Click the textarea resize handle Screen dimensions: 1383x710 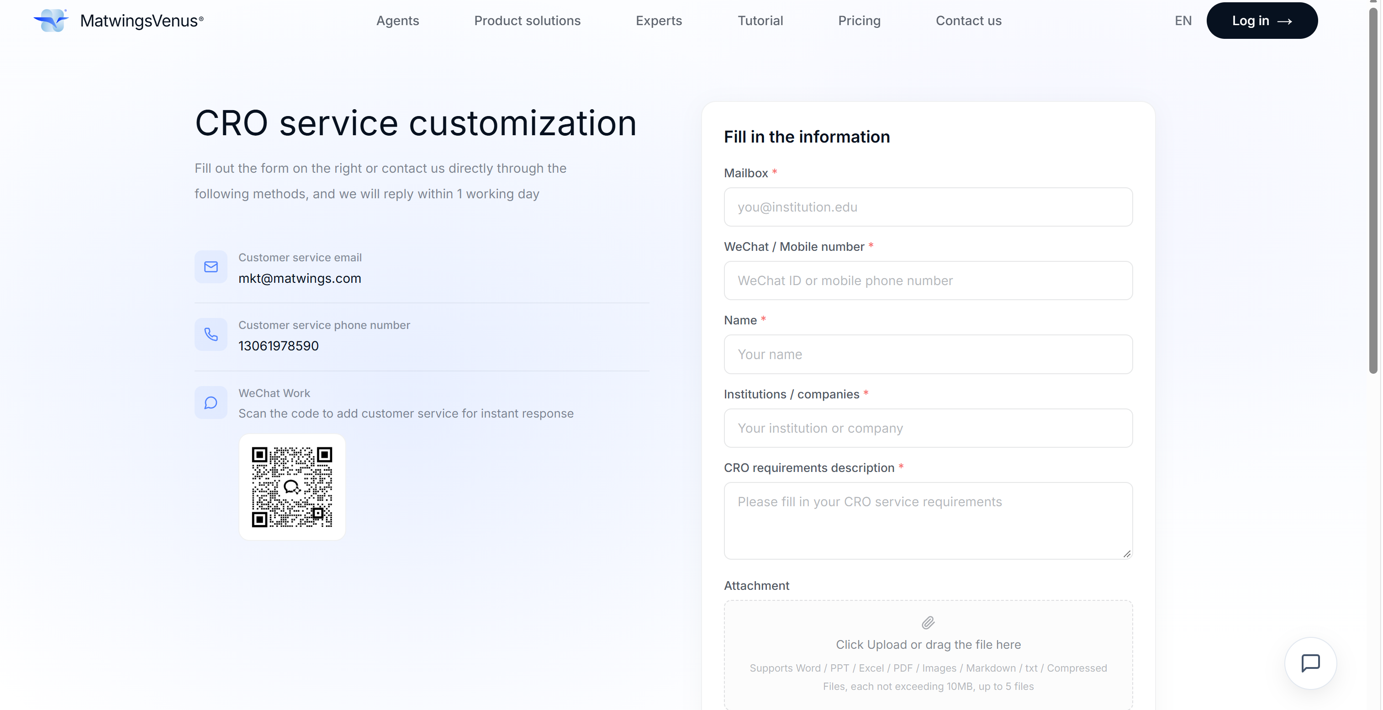click(1127, 554)
